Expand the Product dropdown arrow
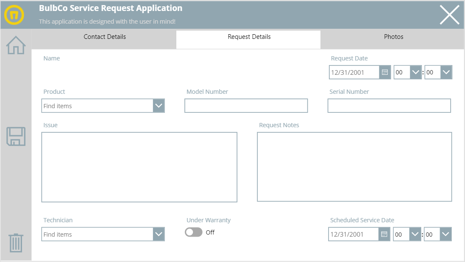The width and height of the screenshot is (465, 262). pyautogui.click(x=159, y=106)
